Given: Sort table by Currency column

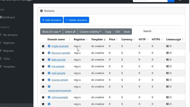Looking at the screenshot, I should point(128,40).
